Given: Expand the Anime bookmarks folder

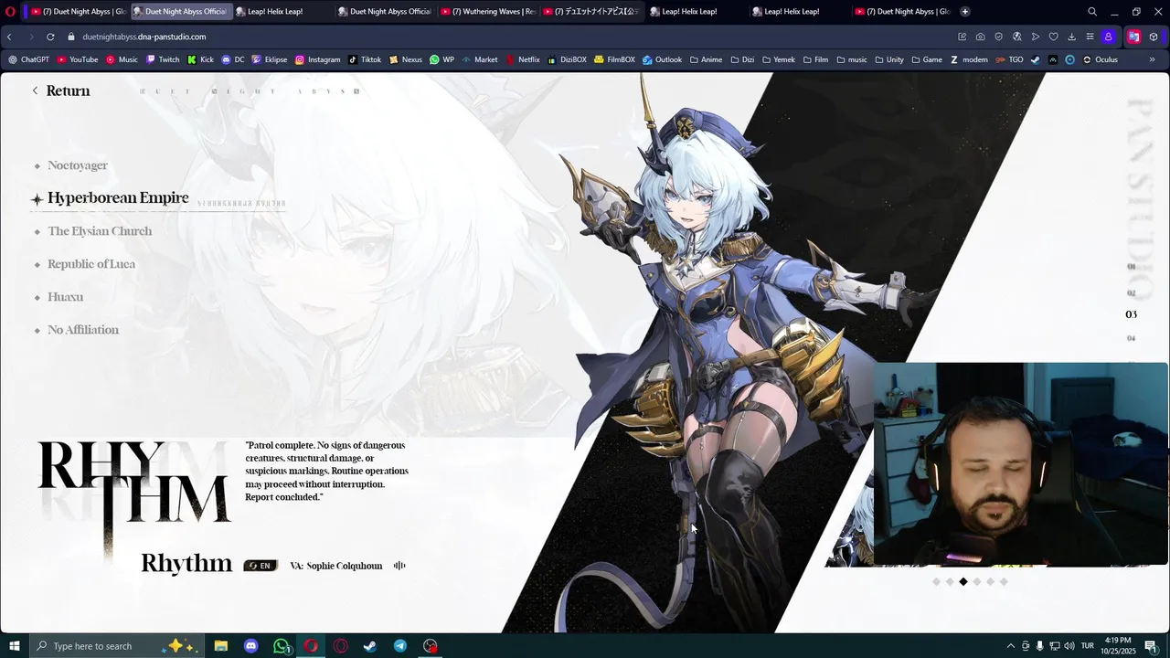Looking at the screenshot, I should [x=705, y=59].
